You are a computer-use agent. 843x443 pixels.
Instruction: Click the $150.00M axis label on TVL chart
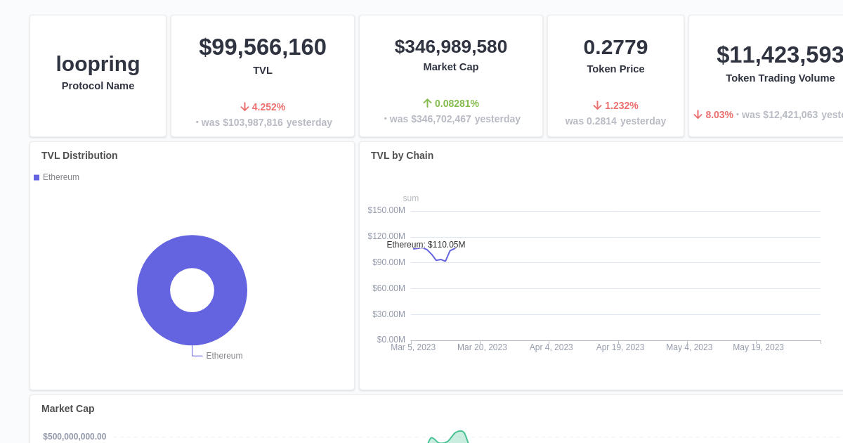point(386,210)
